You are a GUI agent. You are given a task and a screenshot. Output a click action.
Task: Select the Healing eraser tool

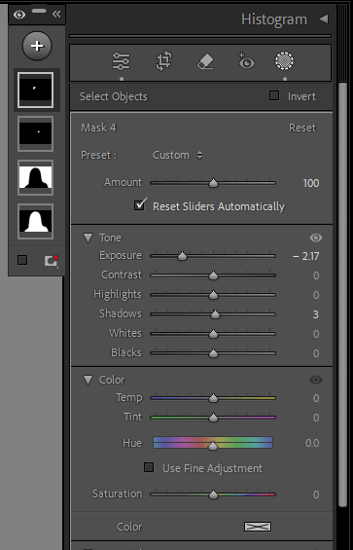click(x=205, y=61)
